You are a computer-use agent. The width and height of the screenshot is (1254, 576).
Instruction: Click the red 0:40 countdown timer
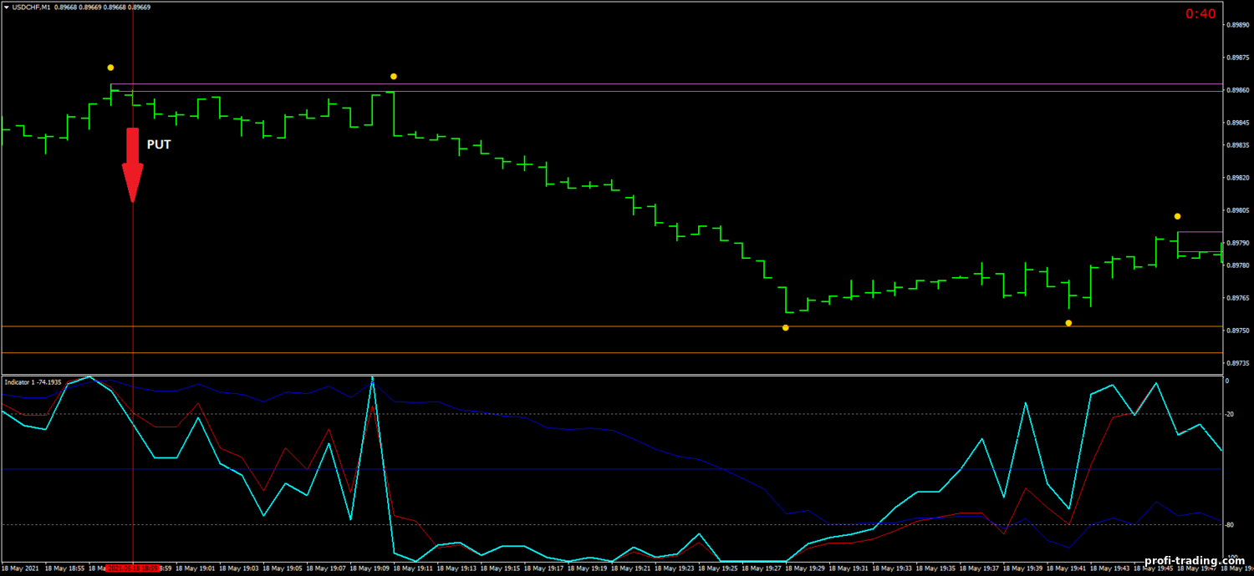point(1200,13)
